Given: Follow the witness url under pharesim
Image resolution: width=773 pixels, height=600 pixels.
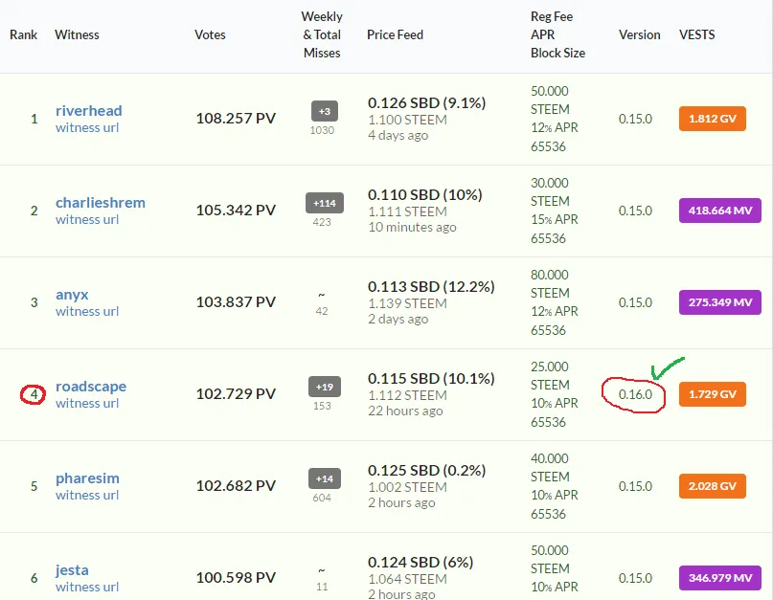Looking at the screenshot, I should [x=87, y=495].
